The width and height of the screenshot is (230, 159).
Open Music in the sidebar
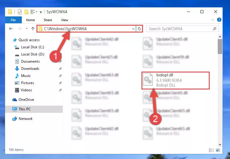pyautogui.click(x=26, y=76)
